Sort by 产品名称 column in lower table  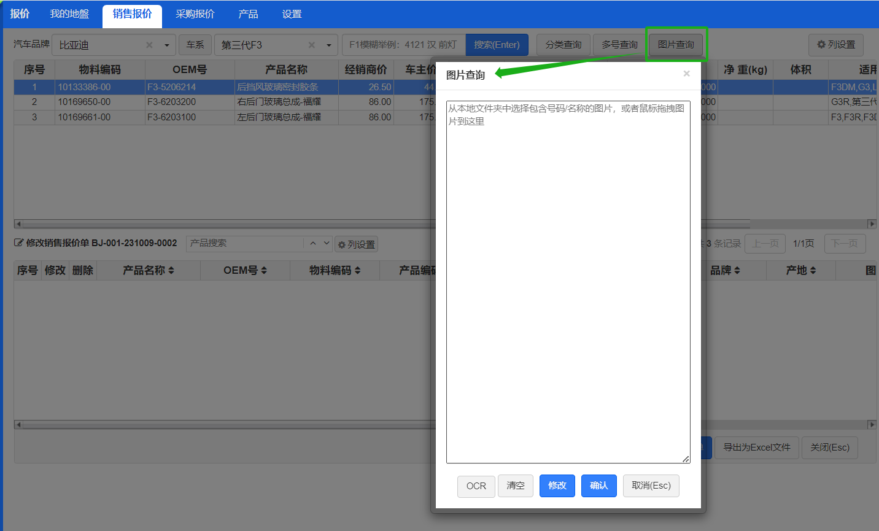[x=149, y=270]
